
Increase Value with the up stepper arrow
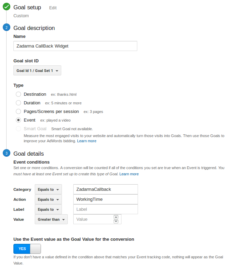(x=116, y=217)
